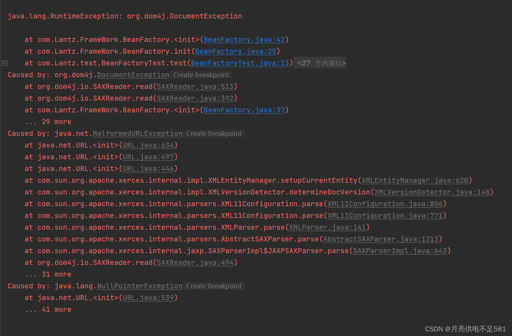This screenshot has width=512, height=336.
Task: Click the '... 29 more' line
Action: (48, 122)
